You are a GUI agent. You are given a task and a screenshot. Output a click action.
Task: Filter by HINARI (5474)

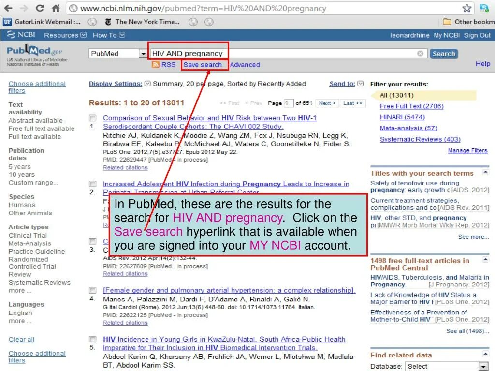point(402,117)
